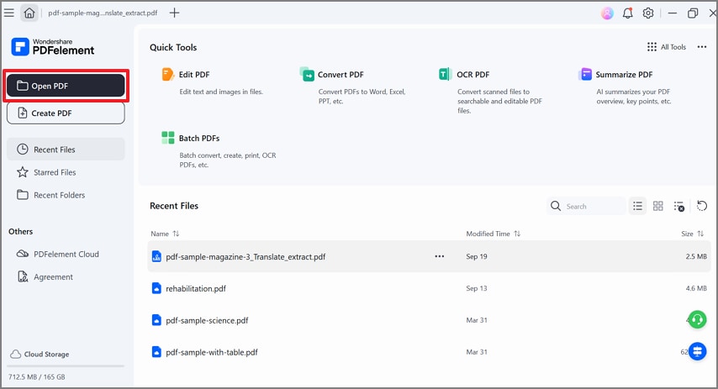This screenshot has height=389, width=718.
Task: Open rehabilitation.pdf from recent files
Action: [196, 288]
